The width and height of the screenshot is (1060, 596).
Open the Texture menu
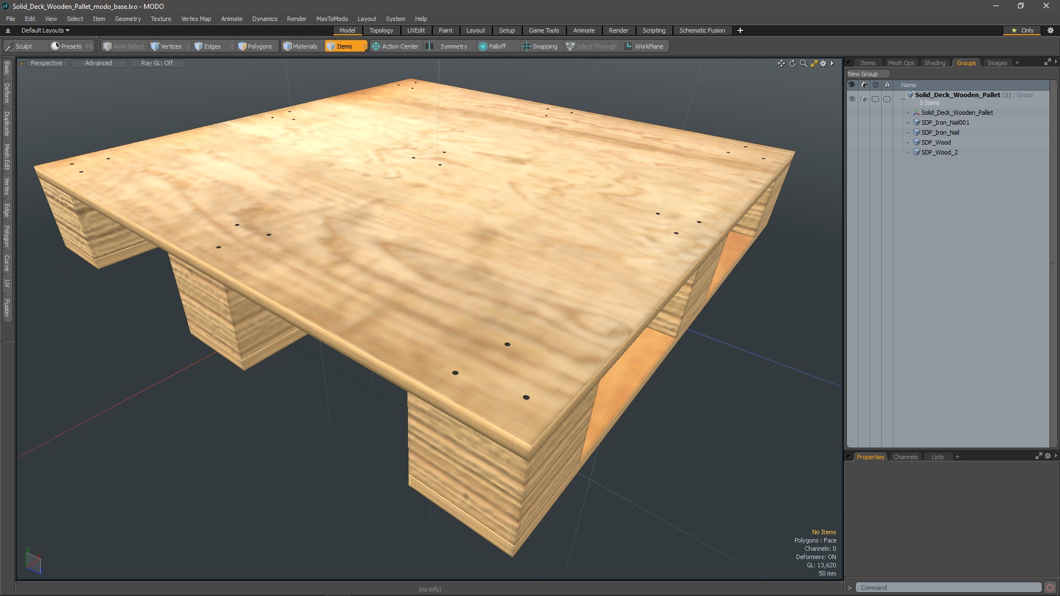(161, 18)
